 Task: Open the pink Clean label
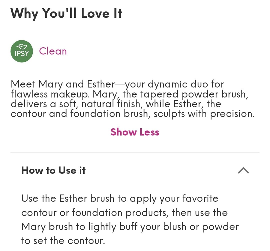pos(53,51)
